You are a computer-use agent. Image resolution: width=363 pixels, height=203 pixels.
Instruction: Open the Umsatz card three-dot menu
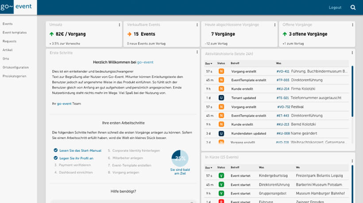[x=119, y=25]
